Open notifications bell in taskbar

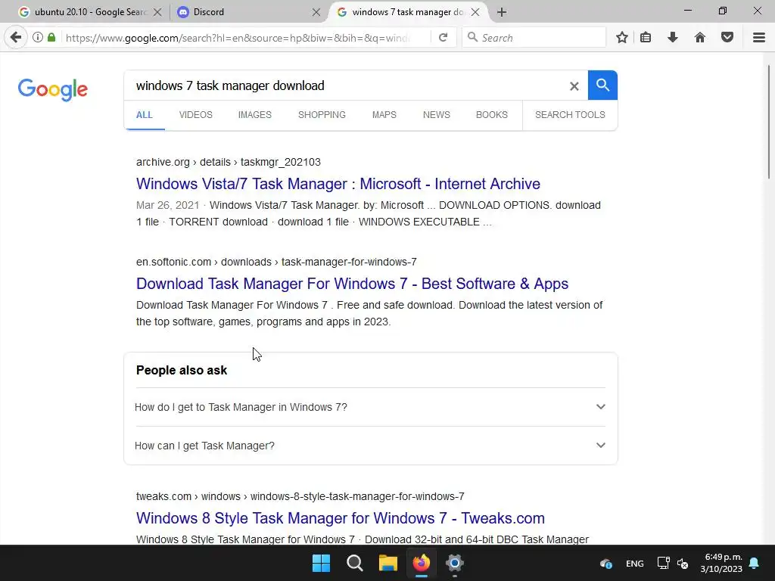point(755,563)
